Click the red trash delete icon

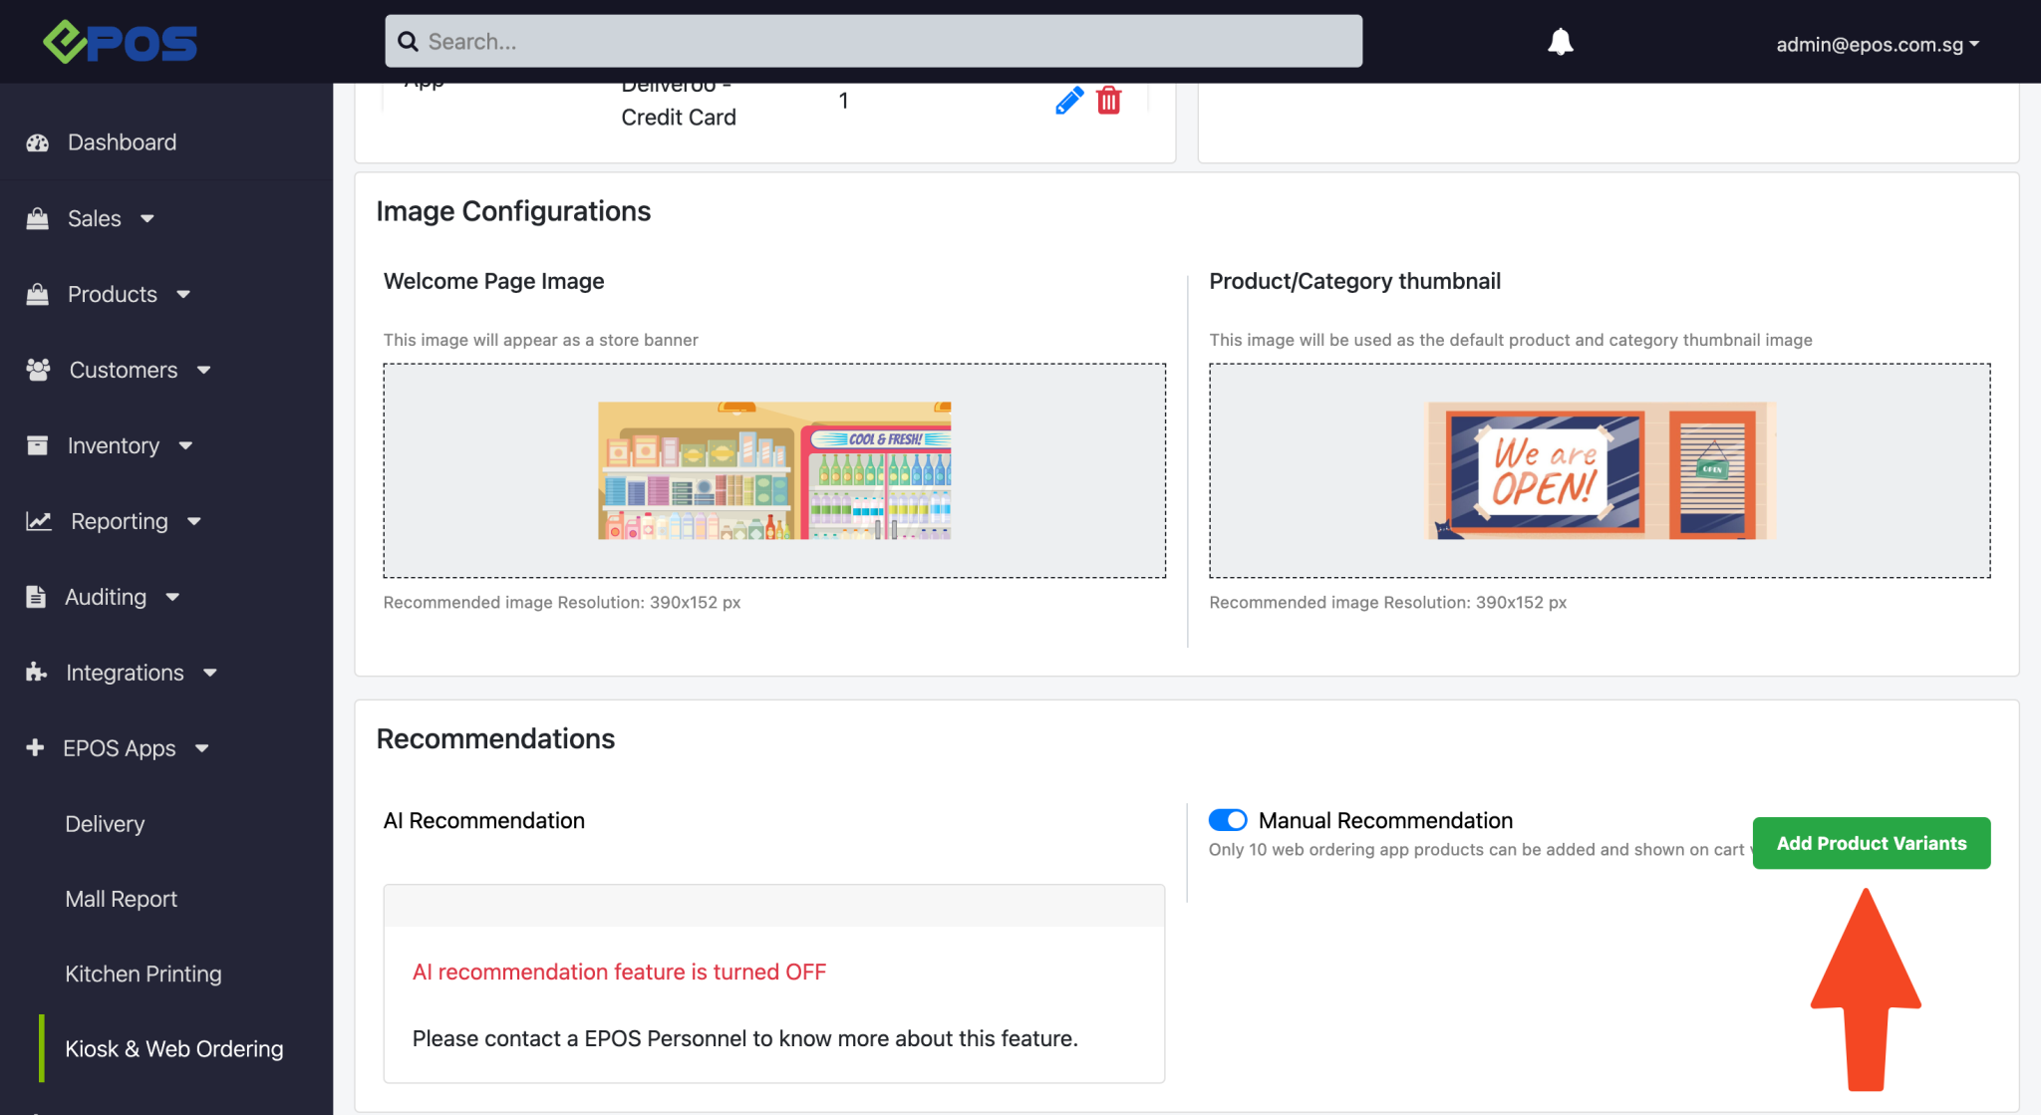pos(1109,100)
